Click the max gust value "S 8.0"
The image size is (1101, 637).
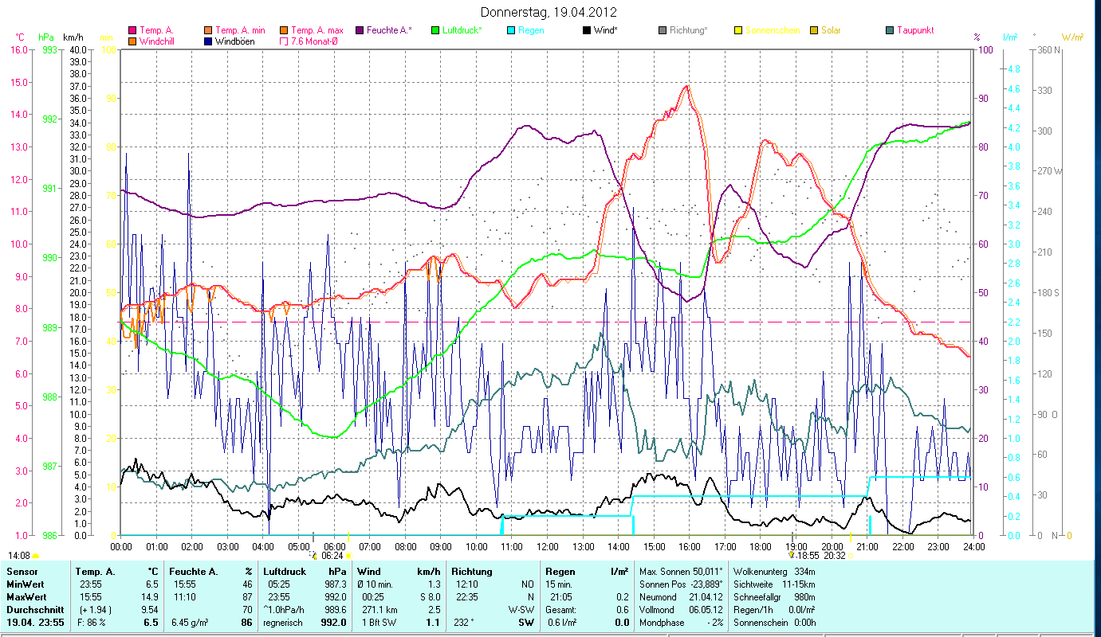pos(429,597)
